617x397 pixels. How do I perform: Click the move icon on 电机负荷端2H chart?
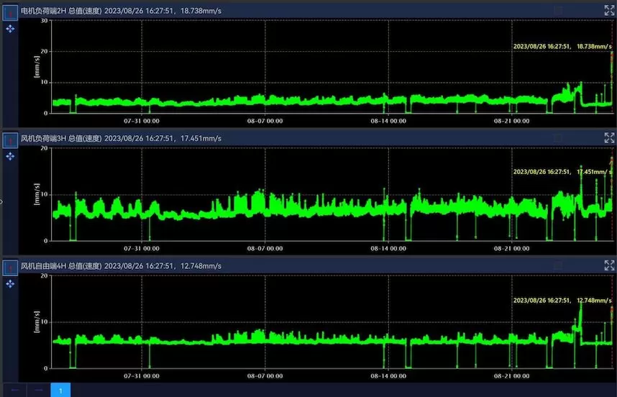pyautogui.click(x=10, y=28)
